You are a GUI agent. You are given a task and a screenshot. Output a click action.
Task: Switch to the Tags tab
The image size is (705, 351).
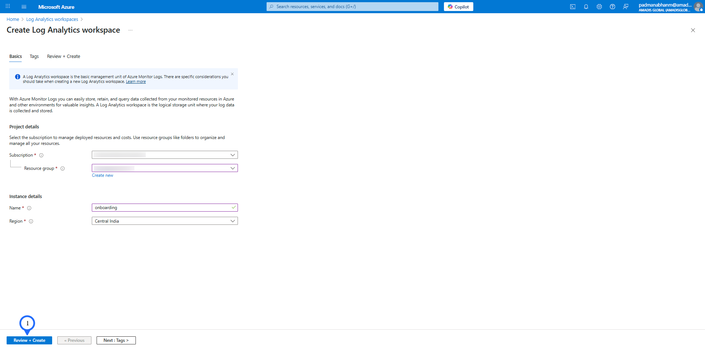tap(34, 56)
